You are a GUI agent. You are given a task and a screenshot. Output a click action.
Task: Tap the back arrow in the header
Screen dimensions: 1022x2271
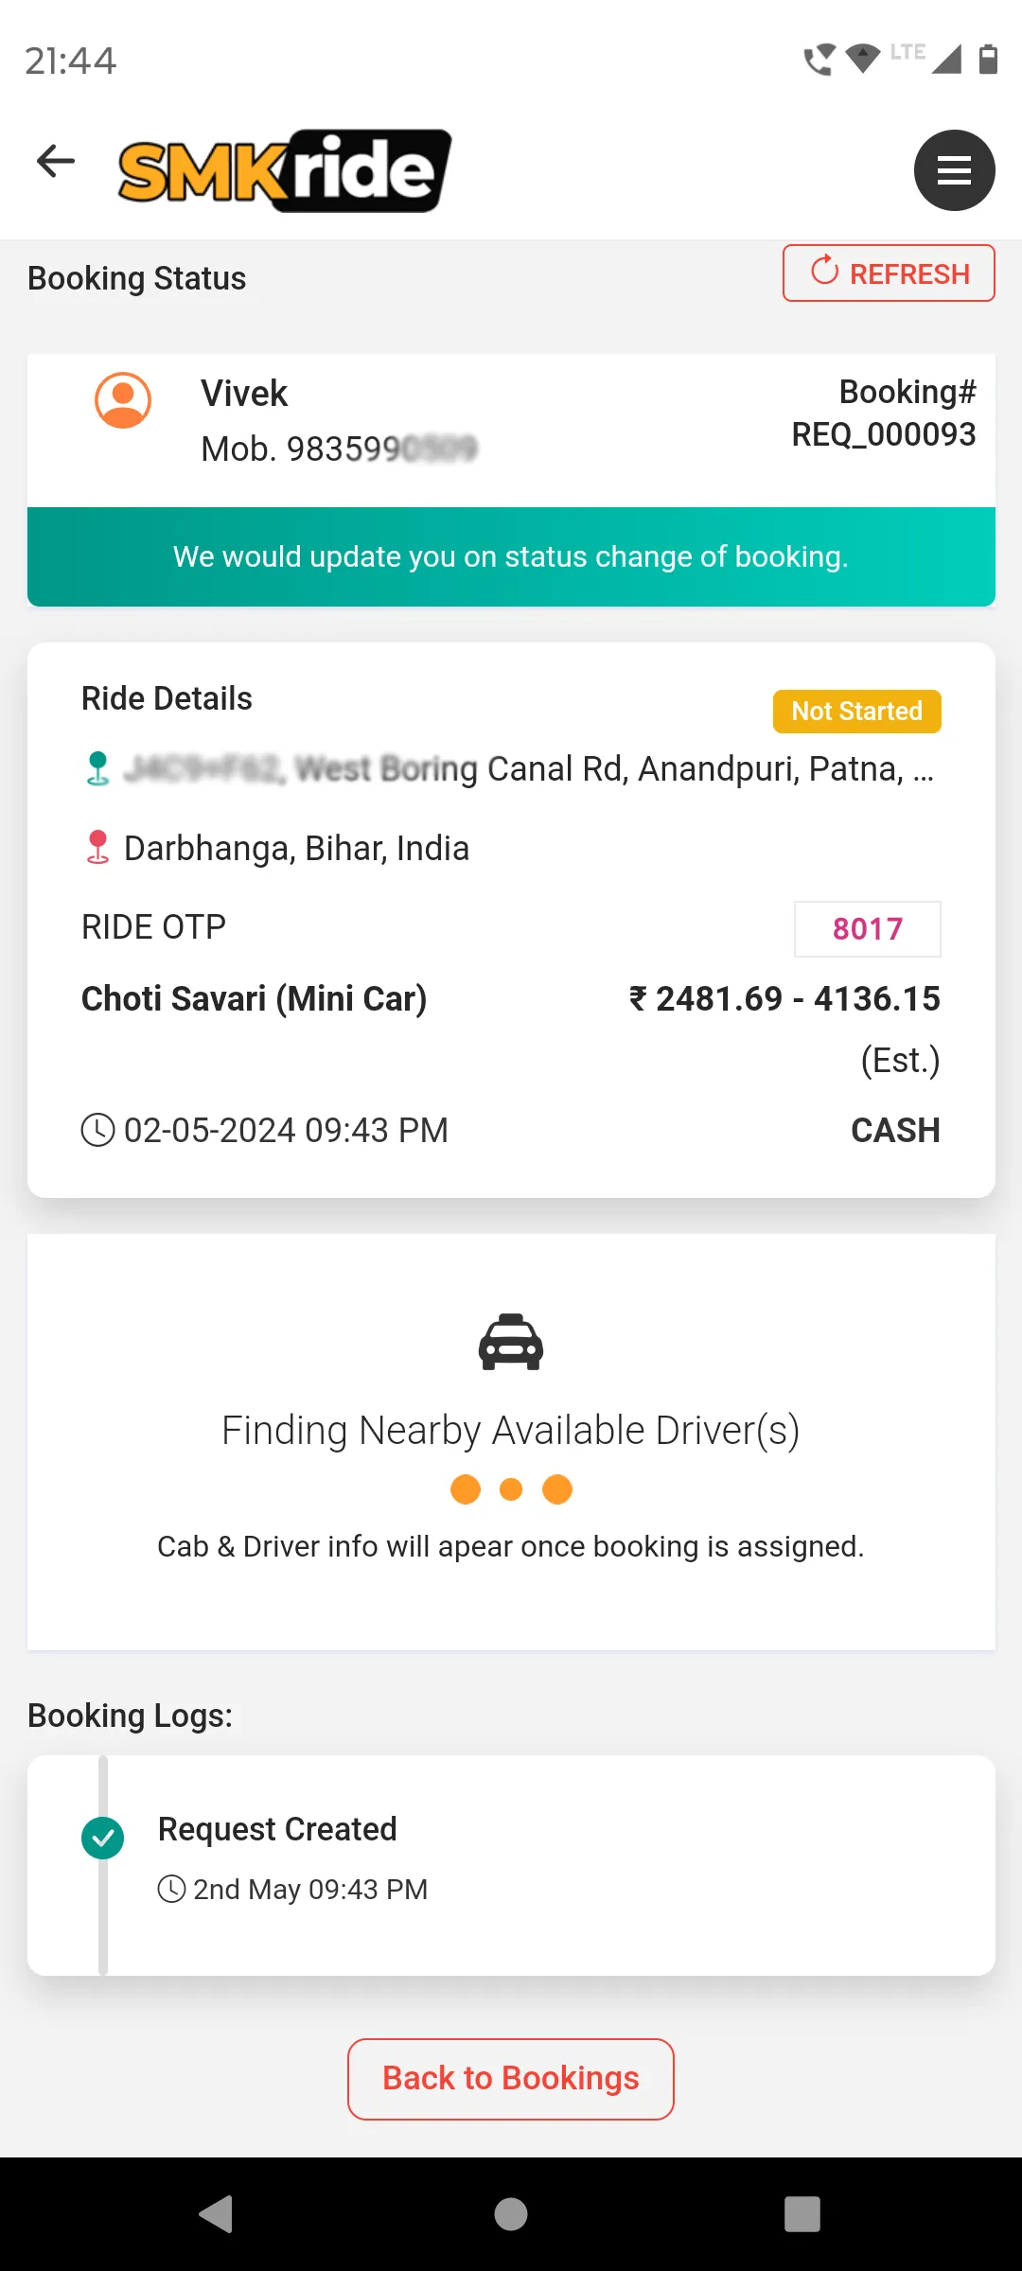click(x=56, y=161)
